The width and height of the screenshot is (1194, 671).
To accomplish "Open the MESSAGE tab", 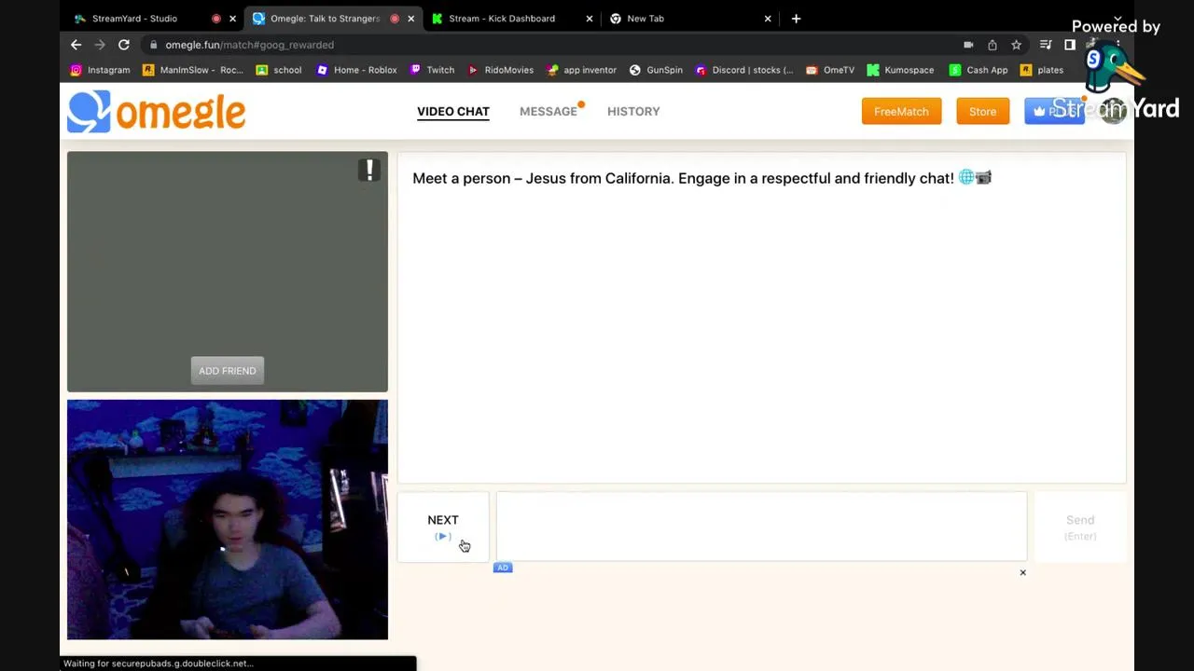I will pos(548,112).
